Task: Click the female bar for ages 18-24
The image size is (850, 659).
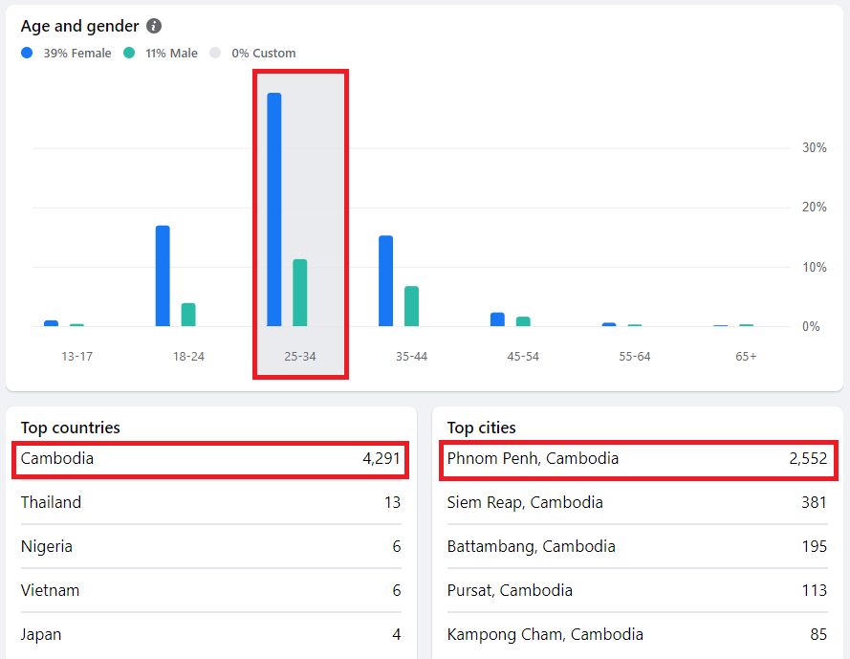Action: click(x=163, y=275)
